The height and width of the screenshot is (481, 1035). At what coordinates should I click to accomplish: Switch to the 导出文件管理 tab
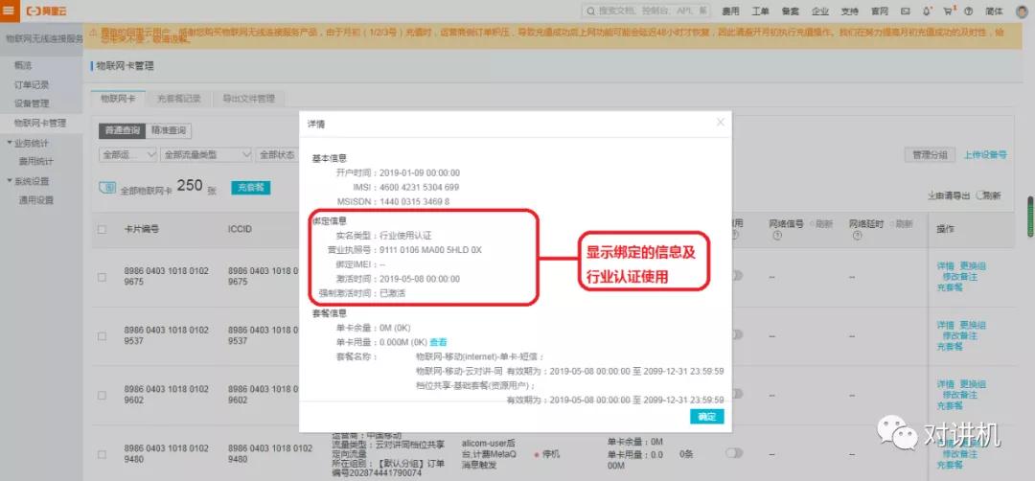pos(248,99)
